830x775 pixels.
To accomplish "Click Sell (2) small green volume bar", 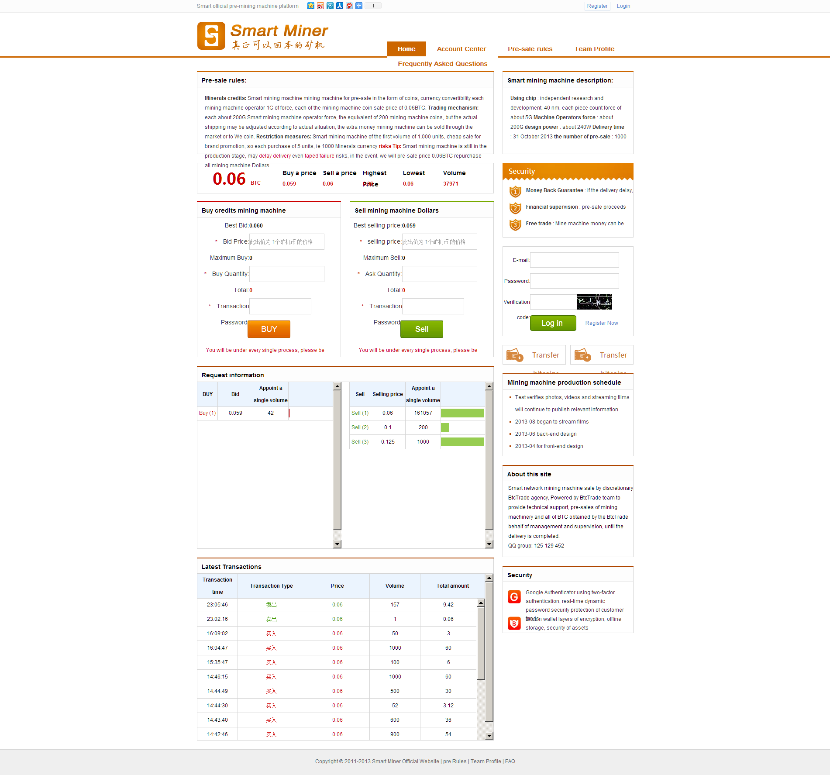I will pyautogui.click(x=445, y=427).
